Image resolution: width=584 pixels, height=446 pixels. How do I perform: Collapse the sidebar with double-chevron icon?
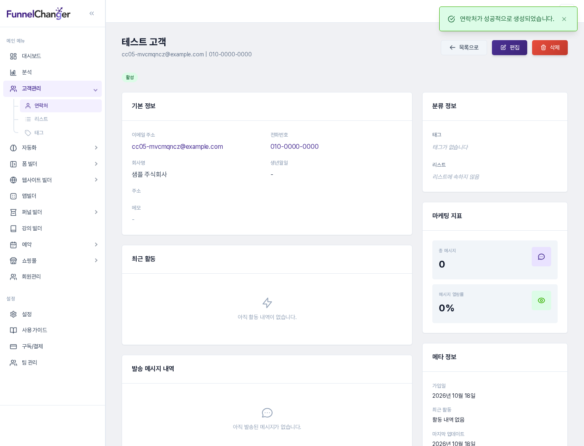pos(92,13)
